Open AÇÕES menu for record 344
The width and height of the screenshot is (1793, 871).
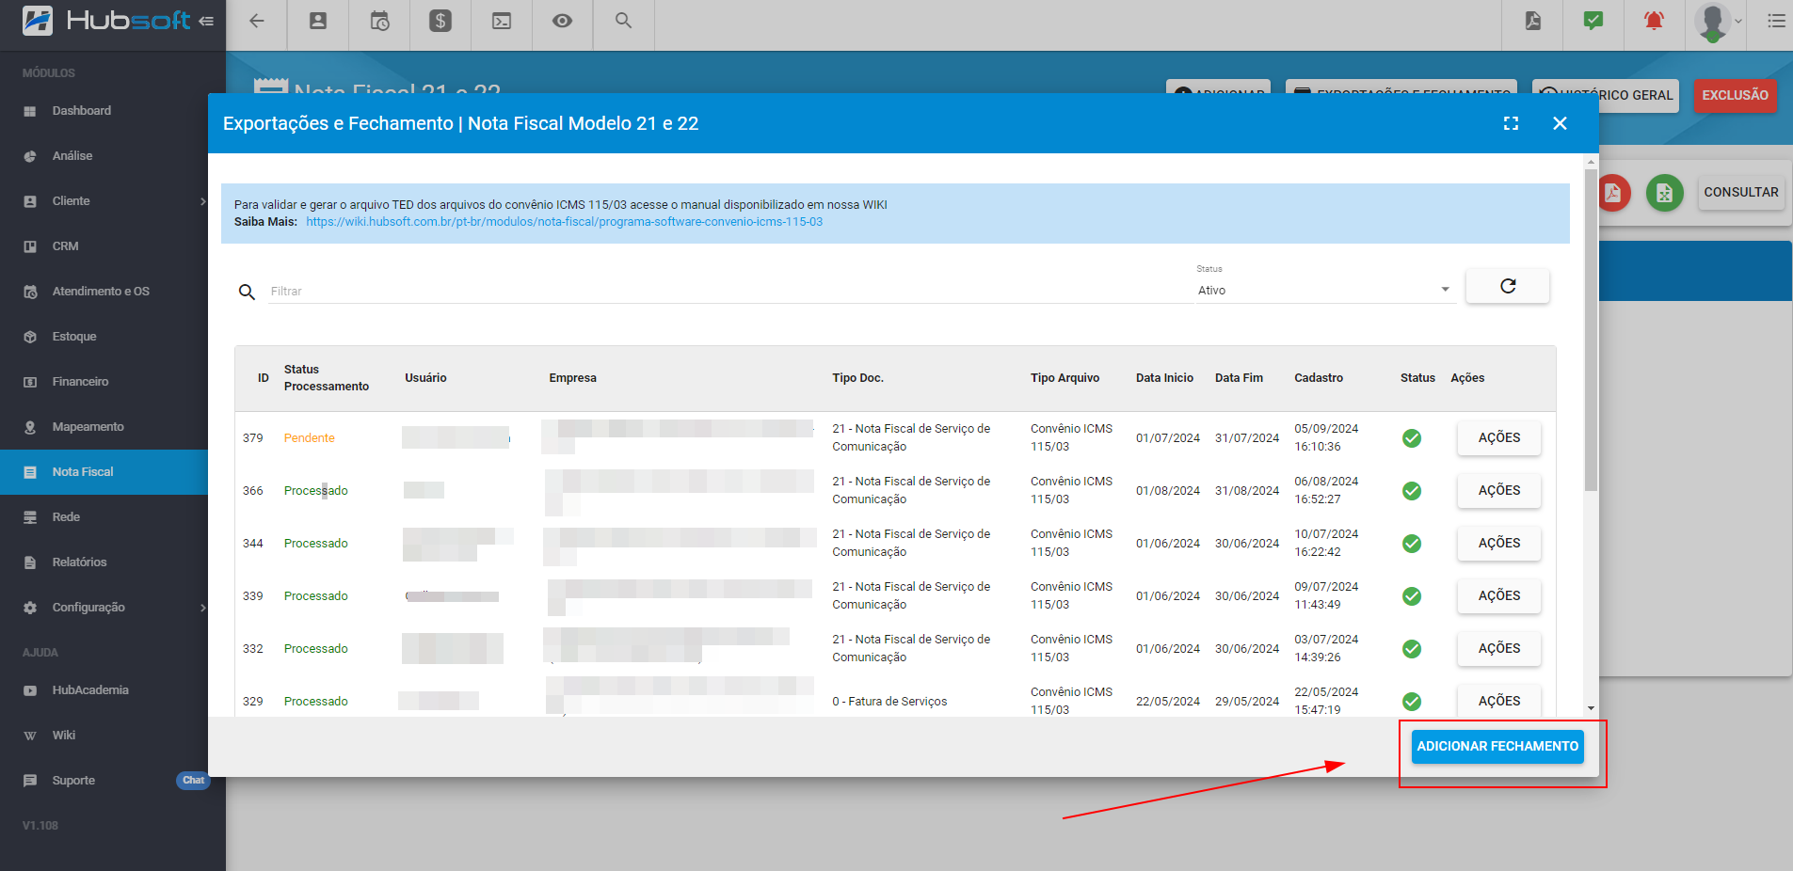1499,544
